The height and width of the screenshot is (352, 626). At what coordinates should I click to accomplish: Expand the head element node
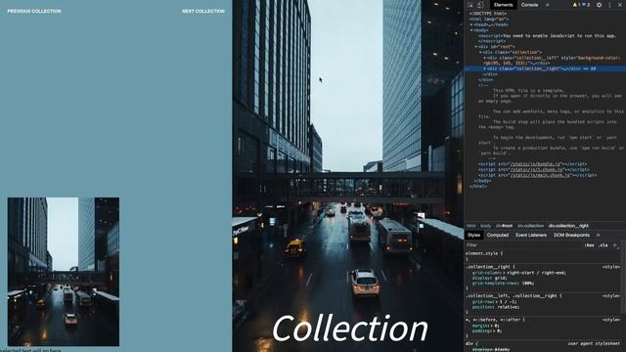pos(471,24)
